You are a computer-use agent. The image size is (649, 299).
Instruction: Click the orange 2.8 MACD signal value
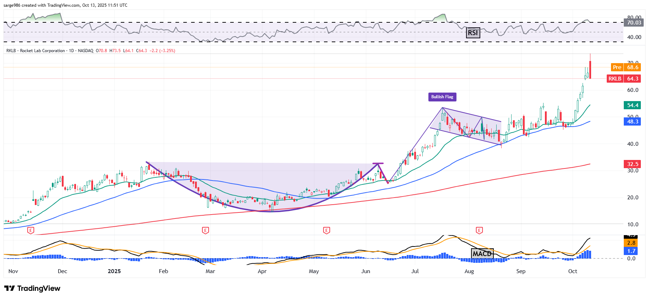click(x=631, y=243)
